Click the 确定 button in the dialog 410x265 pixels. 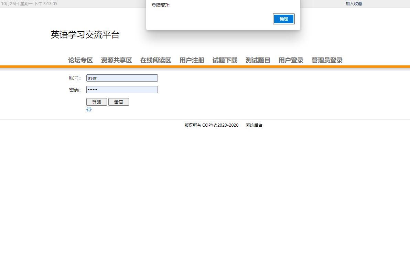point(283,19)
